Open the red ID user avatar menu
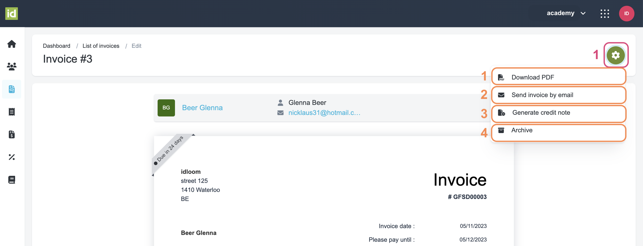The image size is (643, 246). (x=626, y=14)
